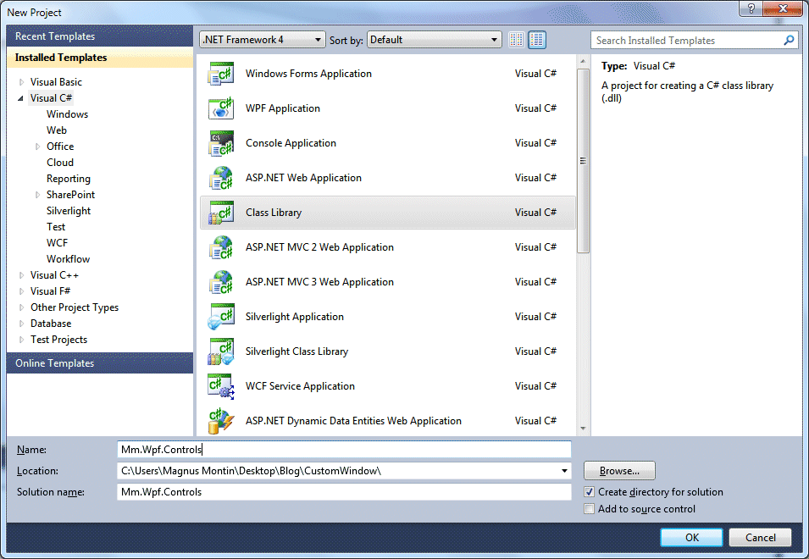Click the ASP.NET MVC 3 Web Application icon
Image resolution: width=809 pixels, height=559 pixels.
tap(220, 281)
